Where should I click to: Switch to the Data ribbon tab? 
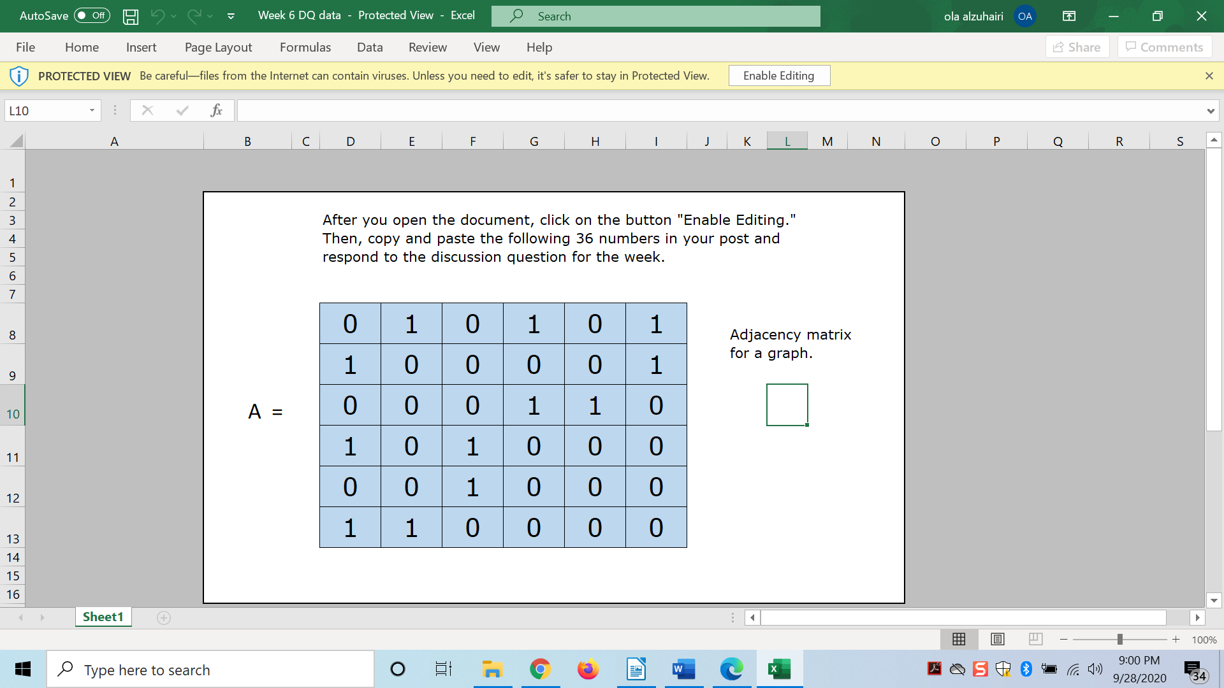pos(370,47)
